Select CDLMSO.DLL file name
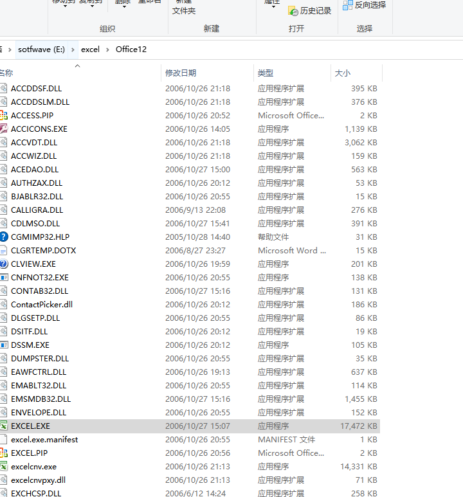The width and height of the screenshot is (463, 497). (35, 224)
